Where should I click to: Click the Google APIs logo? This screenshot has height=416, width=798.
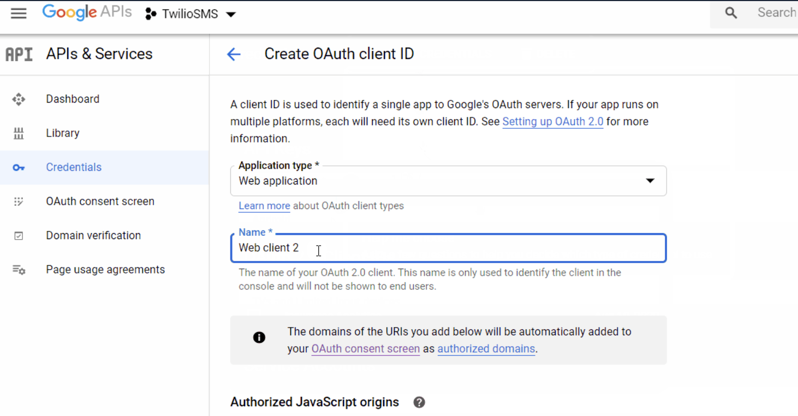pos(87,13)
